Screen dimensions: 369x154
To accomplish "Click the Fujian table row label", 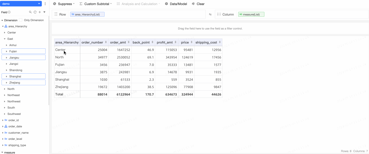I will 67,65.
